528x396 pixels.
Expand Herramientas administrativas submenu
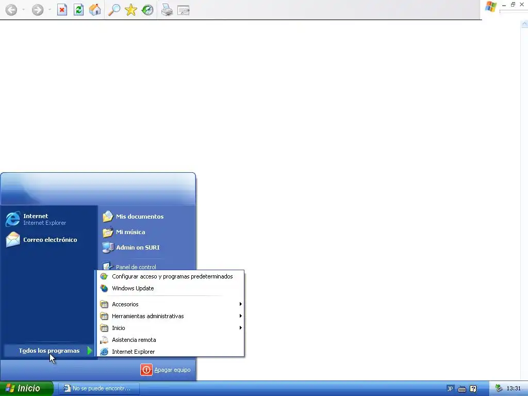tap(171, 316)
